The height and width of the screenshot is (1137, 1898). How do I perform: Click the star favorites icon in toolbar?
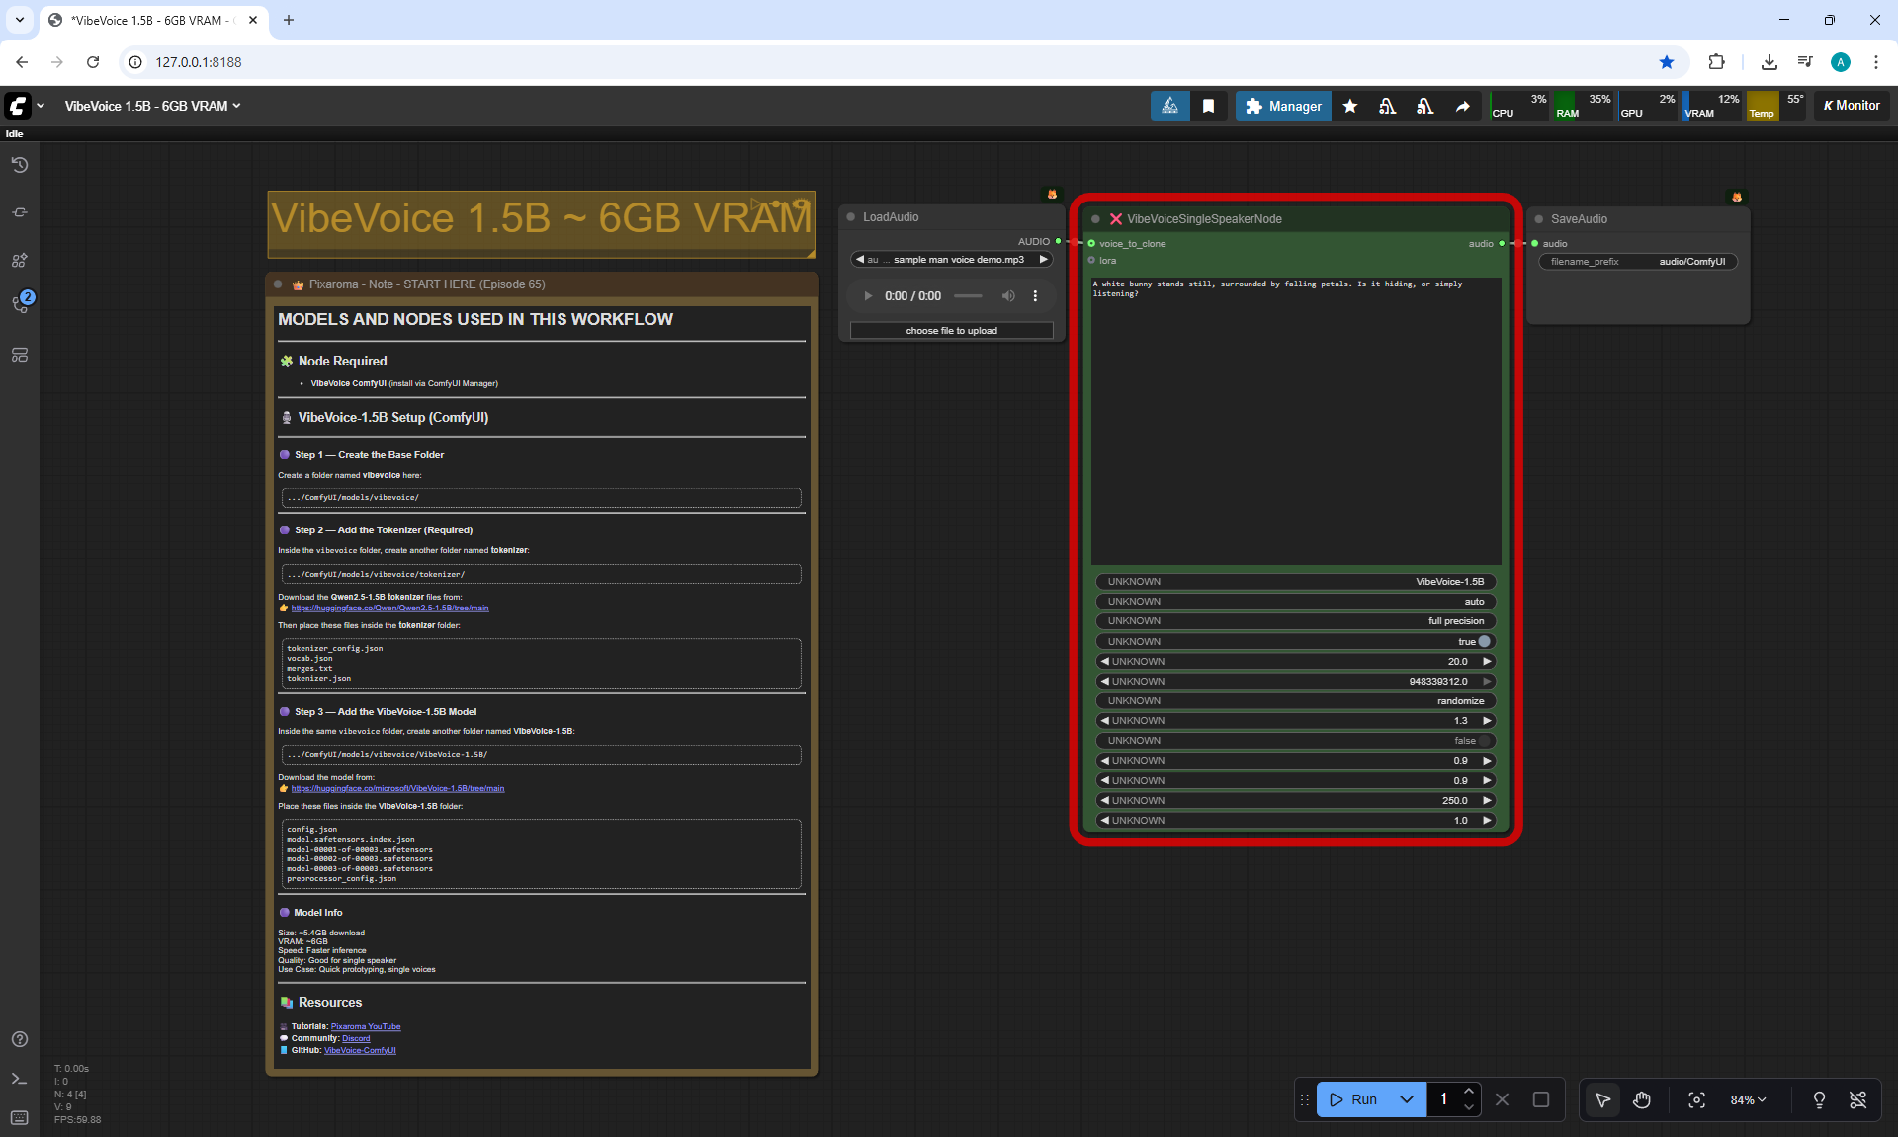point(1350,106)
